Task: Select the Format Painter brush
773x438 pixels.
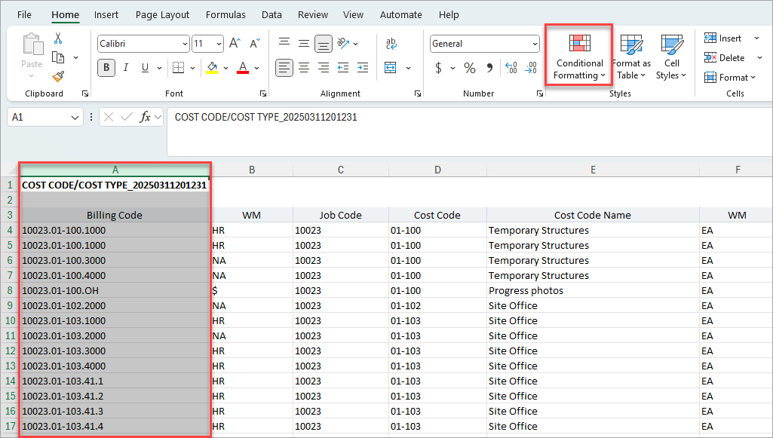Action: [58, 76]
